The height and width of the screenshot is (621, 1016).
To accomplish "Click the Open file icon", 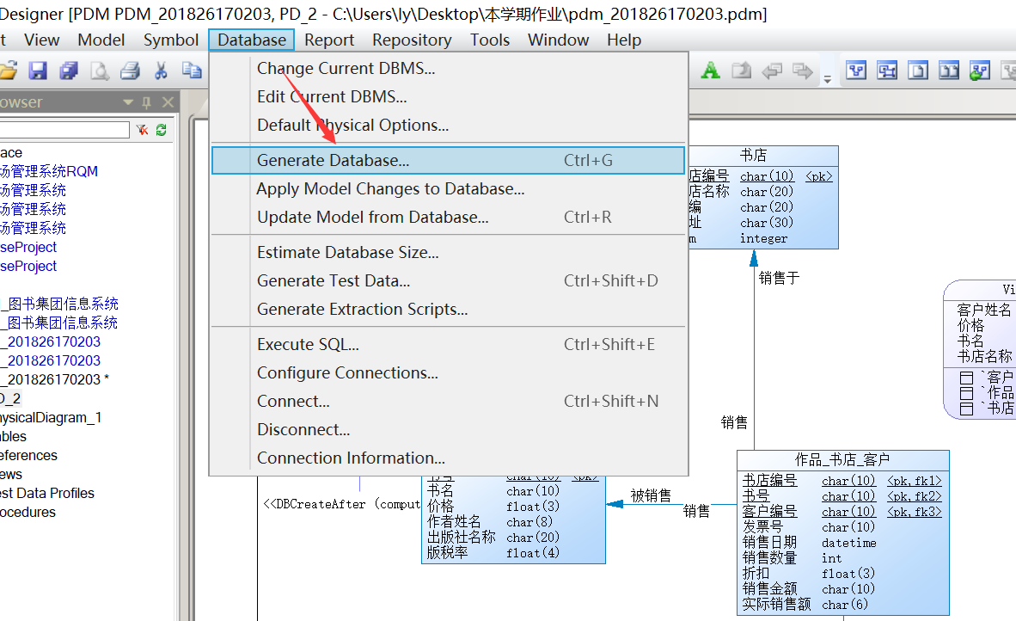I will click(x=9, y=71).
